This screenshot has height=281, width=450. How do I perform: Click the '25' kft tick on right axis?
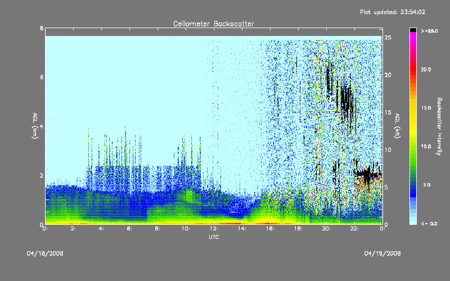pos(388,38)
